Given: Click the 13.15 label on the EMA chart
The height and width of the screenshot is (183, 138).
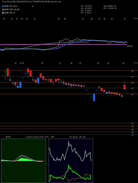Looking at the screenshot, I should pos(130,46).
